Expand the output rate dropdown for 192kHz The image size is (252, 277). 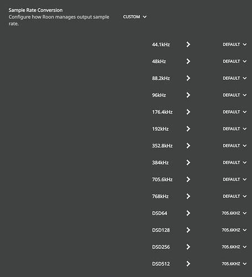point(235,129)
